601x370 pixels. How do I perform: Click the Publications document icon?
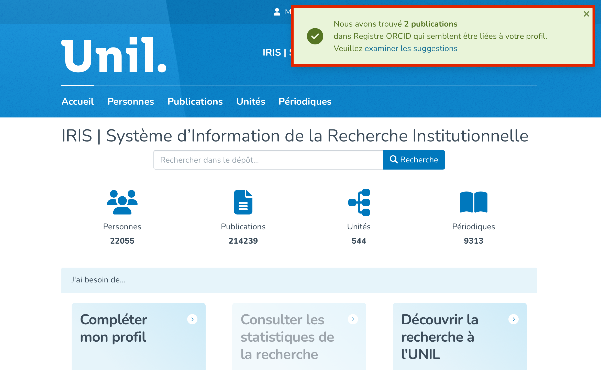click(243, 202)
